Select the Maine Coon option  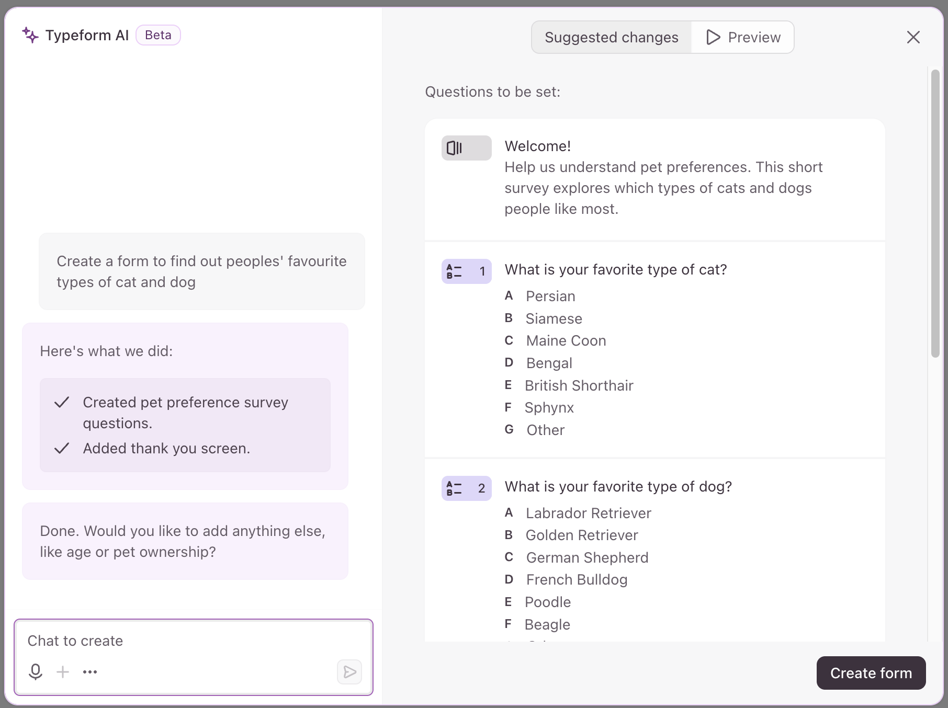tap(566, 340)
